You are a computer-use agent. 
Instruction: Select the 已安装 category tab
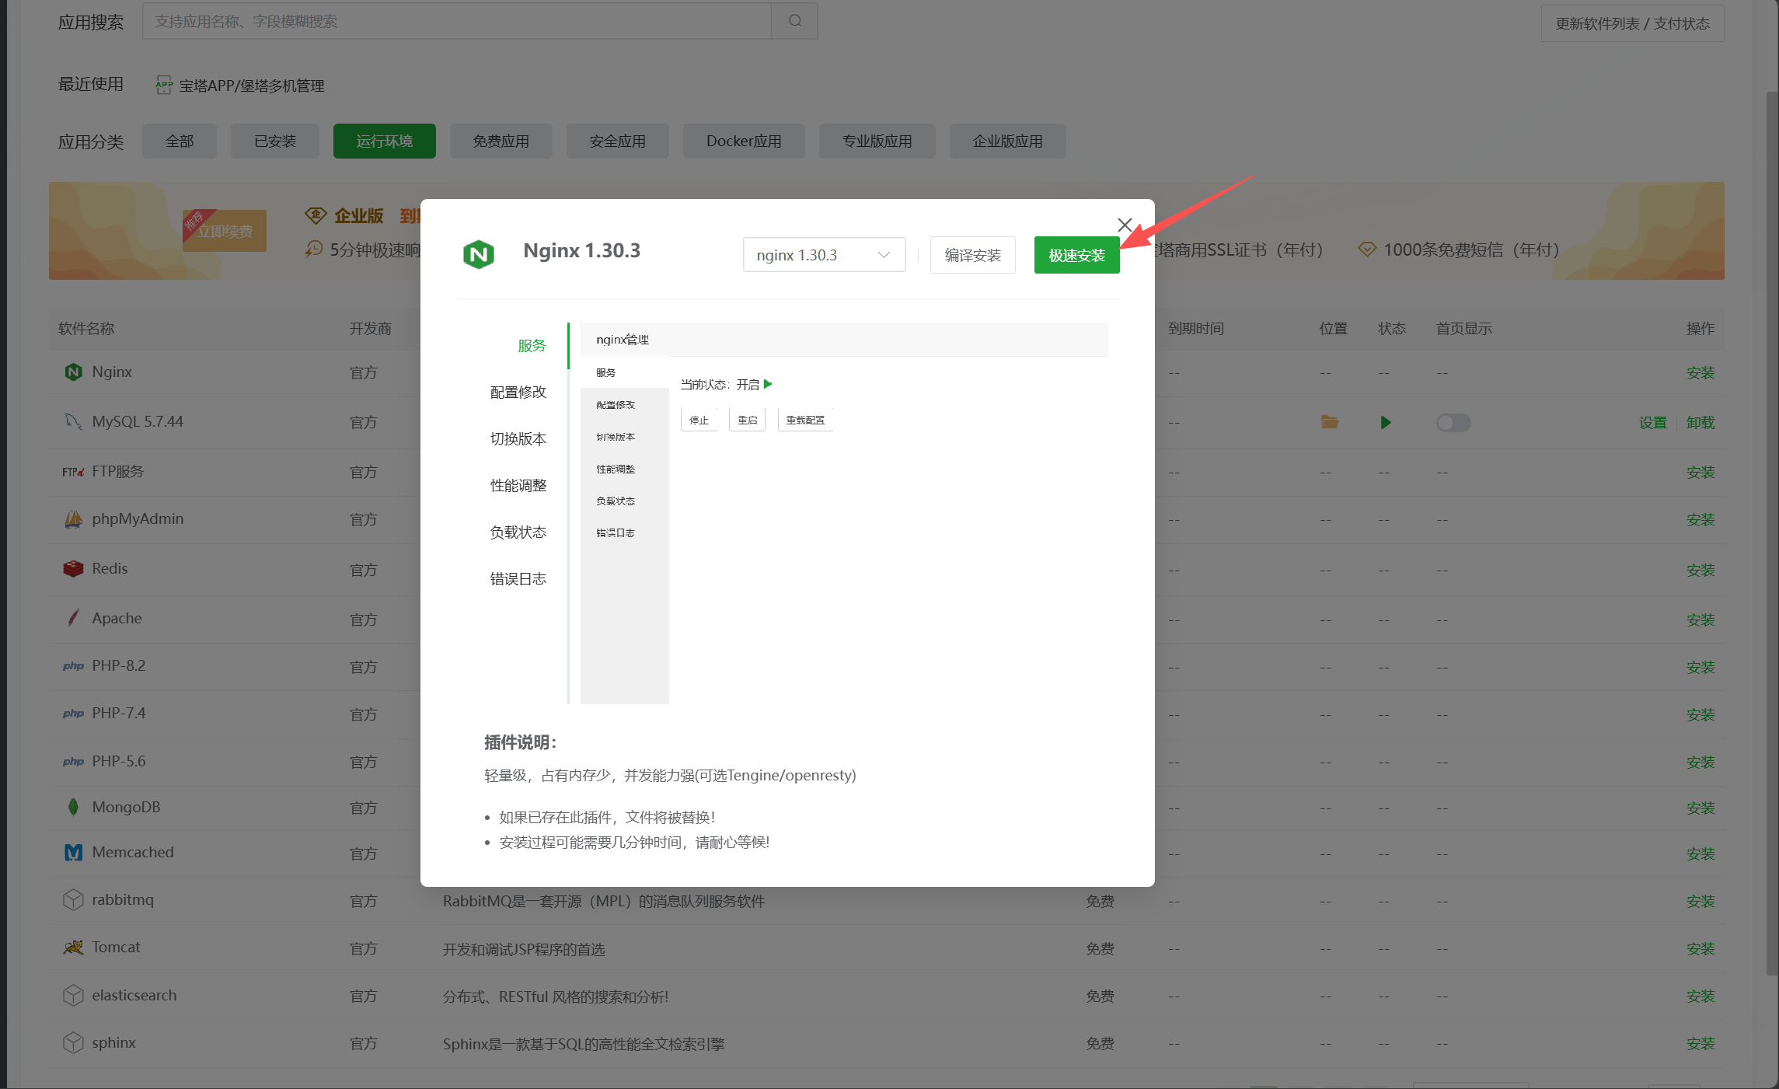pos(275,141)
